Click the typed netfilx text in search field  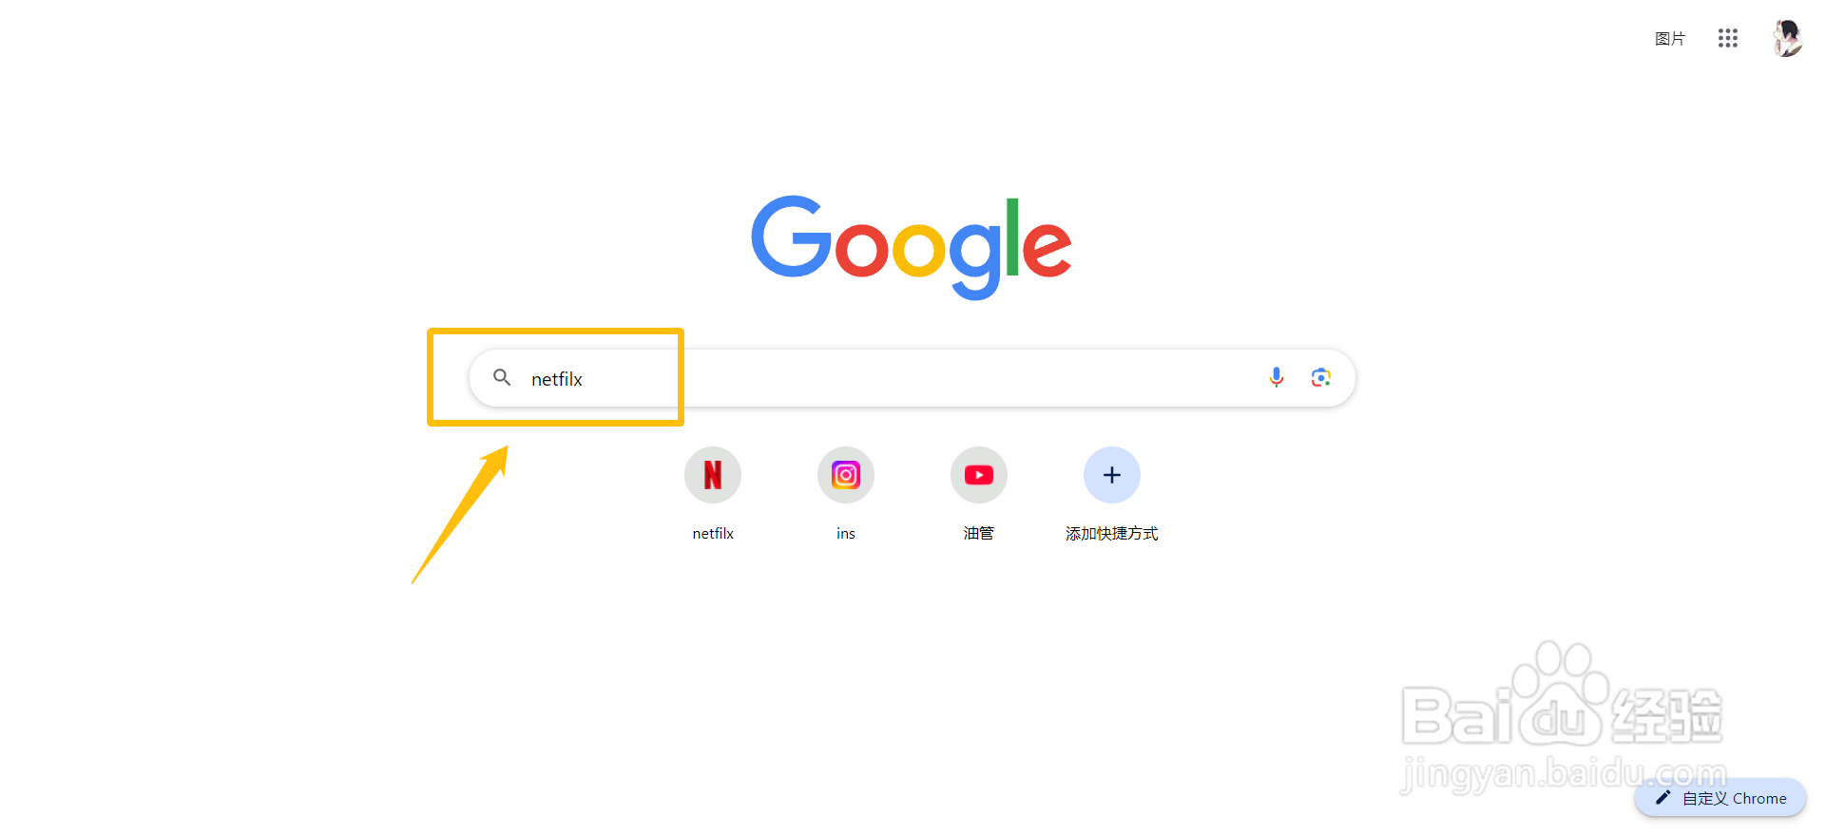(x=557, y=379)
